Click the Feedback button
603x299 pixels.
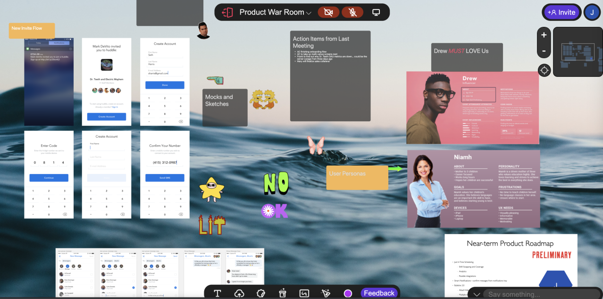click(x=379, y=293)
